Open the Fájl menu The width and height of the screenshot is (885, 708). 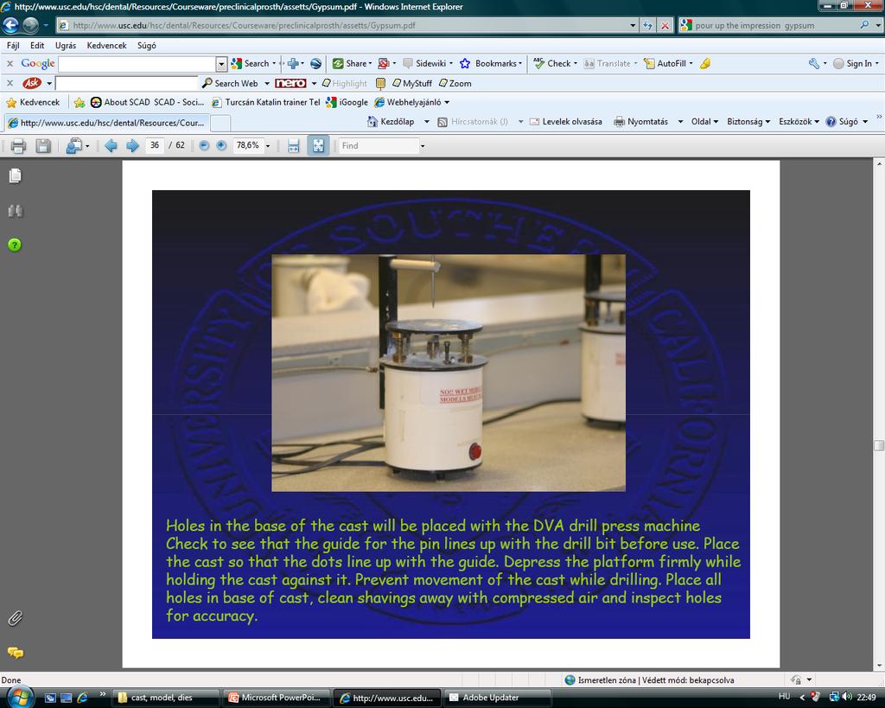13,46
